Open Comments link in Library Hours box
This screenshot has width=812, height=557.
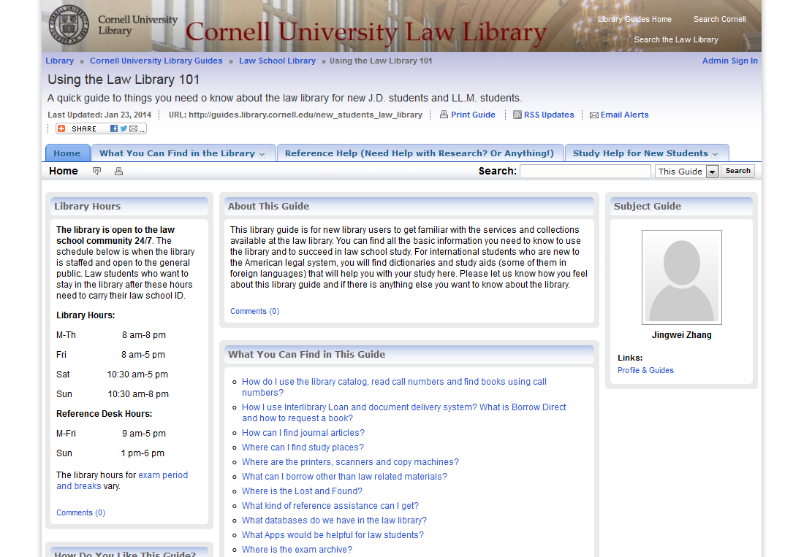click(81, 512)
